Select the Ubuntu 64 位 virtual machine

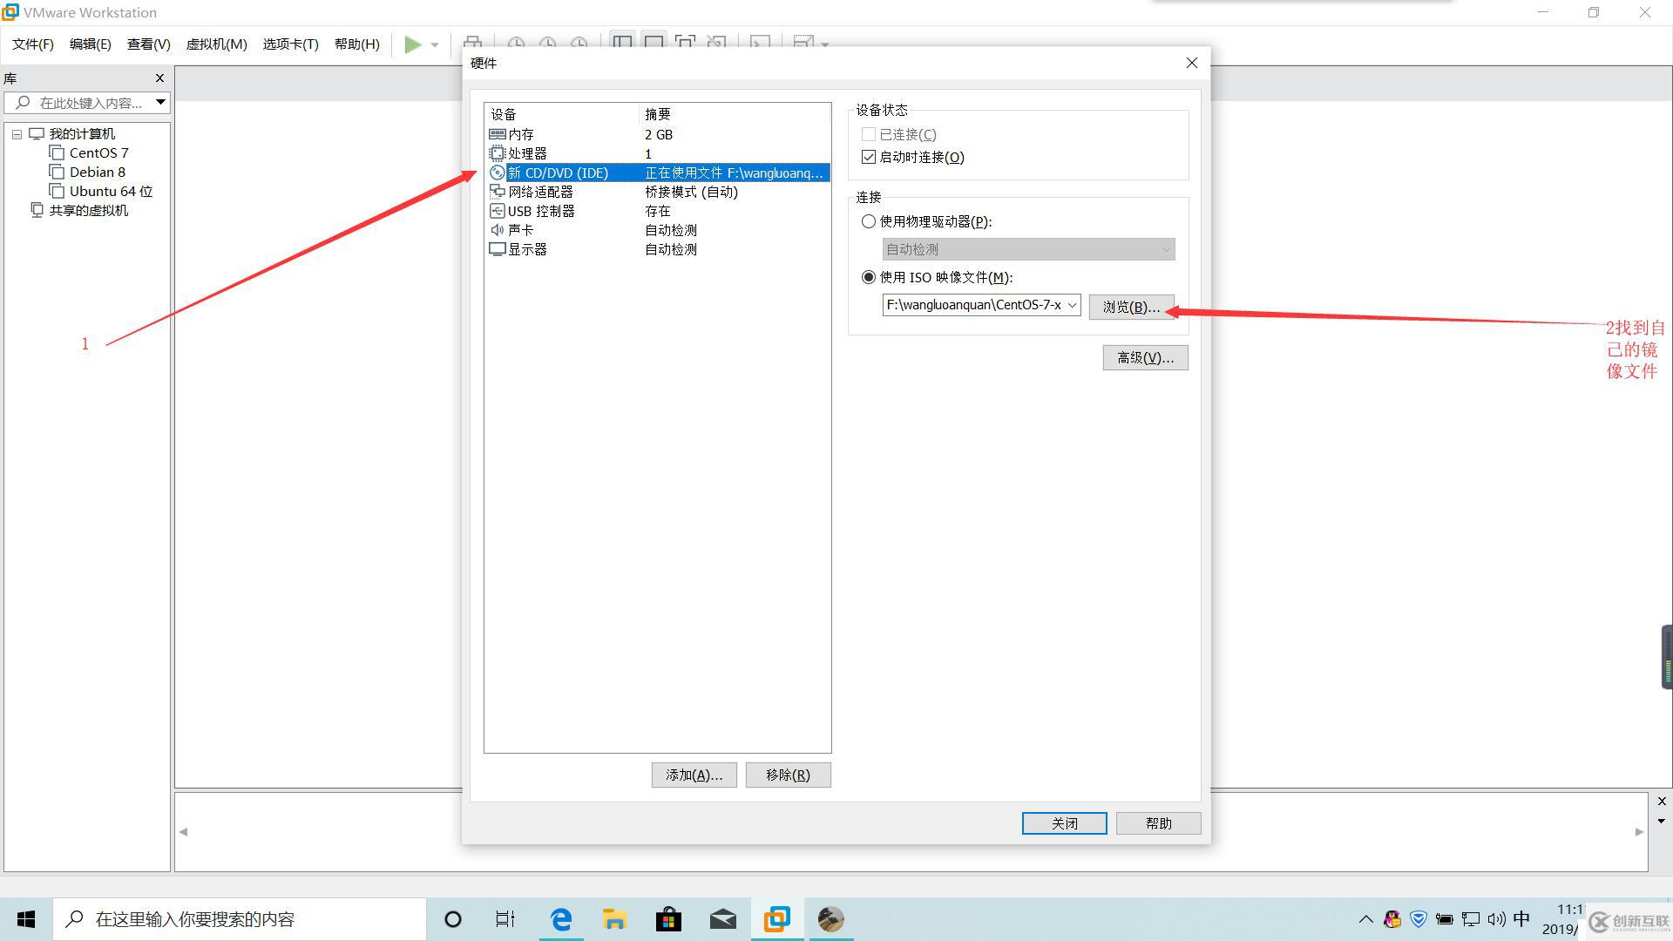click(x=111, y=192)
